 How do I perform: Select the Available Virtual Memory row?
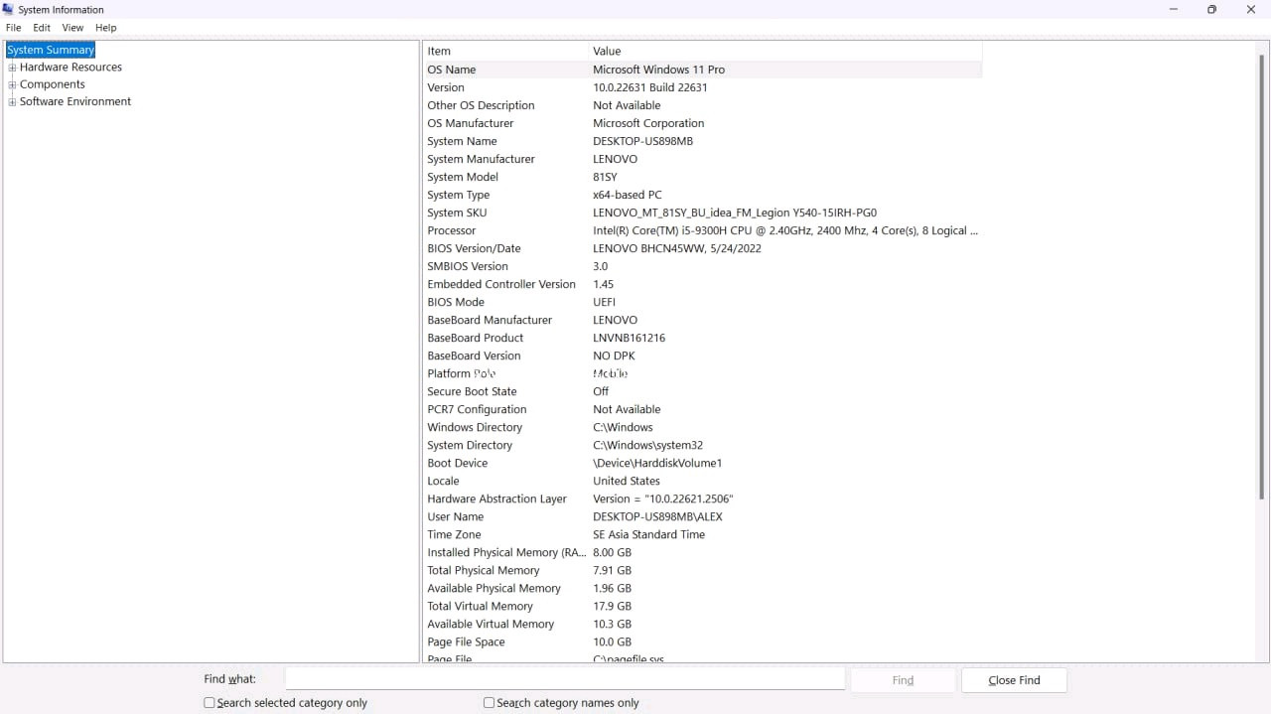pyautogui.click(x=703, y=624)
